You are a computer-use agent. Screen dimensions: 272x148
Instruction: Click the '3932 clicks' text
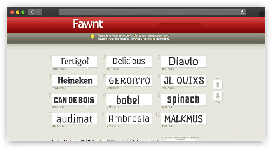pyautogui.click(x=167, y=88)
